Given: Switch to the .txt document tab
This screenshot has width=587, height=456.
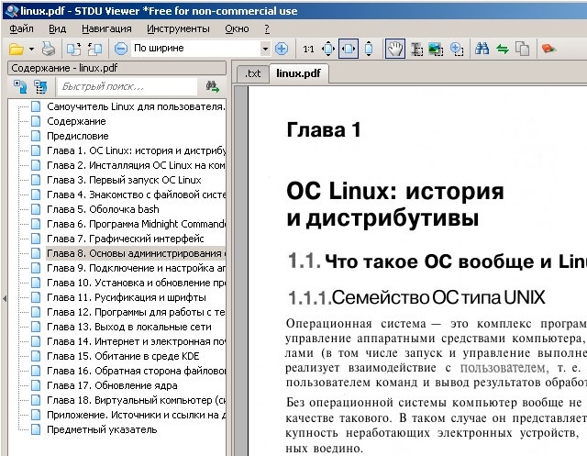Looking at the screenshot, I should (252, 73).
